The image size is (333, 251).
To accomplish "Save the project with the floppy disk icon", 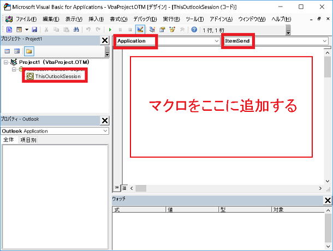I will (x=34, y=29).
